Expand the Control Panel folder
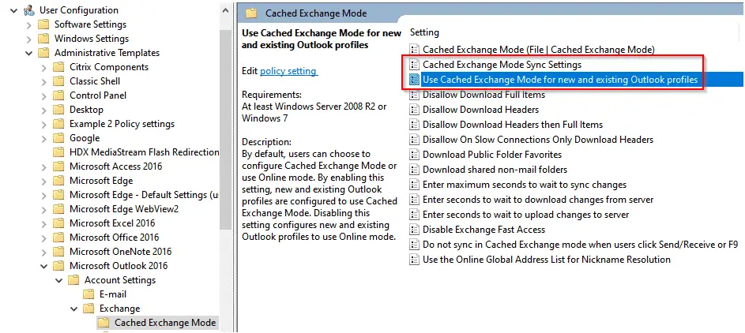The width and height of the screenshot is (745, 333). pyautogui.click(x=44, y=95)
